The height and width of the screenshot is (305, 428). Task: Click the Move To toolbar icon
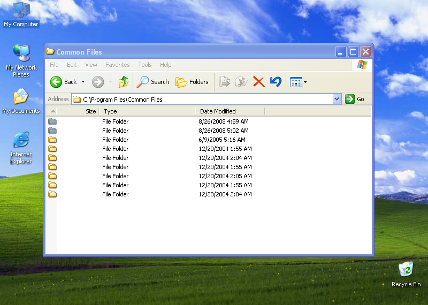[224, 82]
